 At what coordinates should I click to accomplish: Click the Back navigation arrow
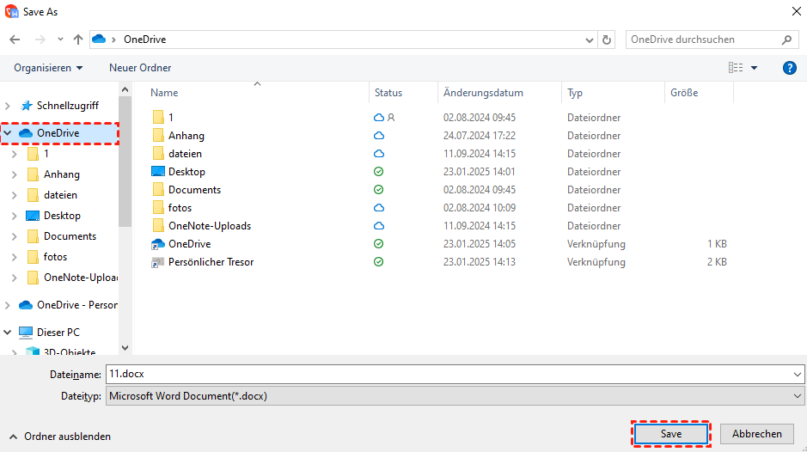(15, 40)
